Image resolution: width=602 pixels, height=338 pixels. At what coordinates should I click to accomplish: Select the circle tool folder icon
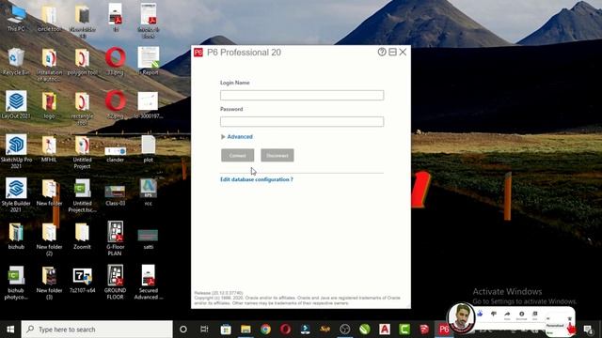49,19
